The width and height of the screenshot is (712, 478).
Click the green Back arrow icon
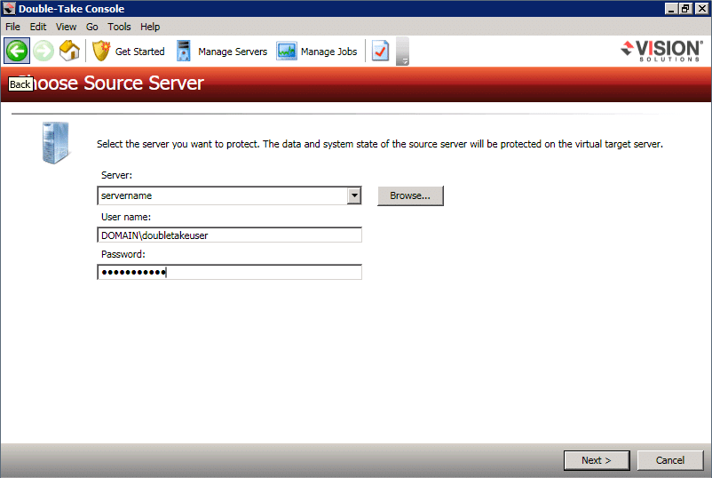[x=17, y=51]
